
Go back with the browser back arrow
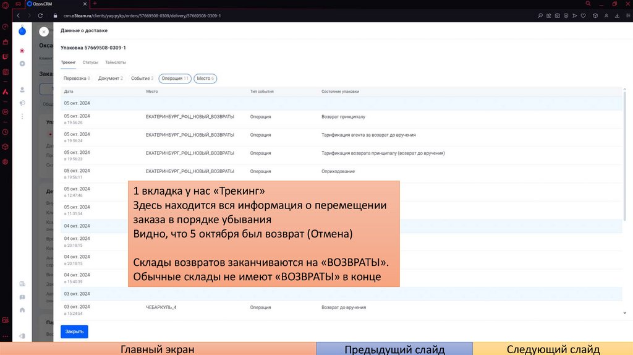[x=18, y=15]
